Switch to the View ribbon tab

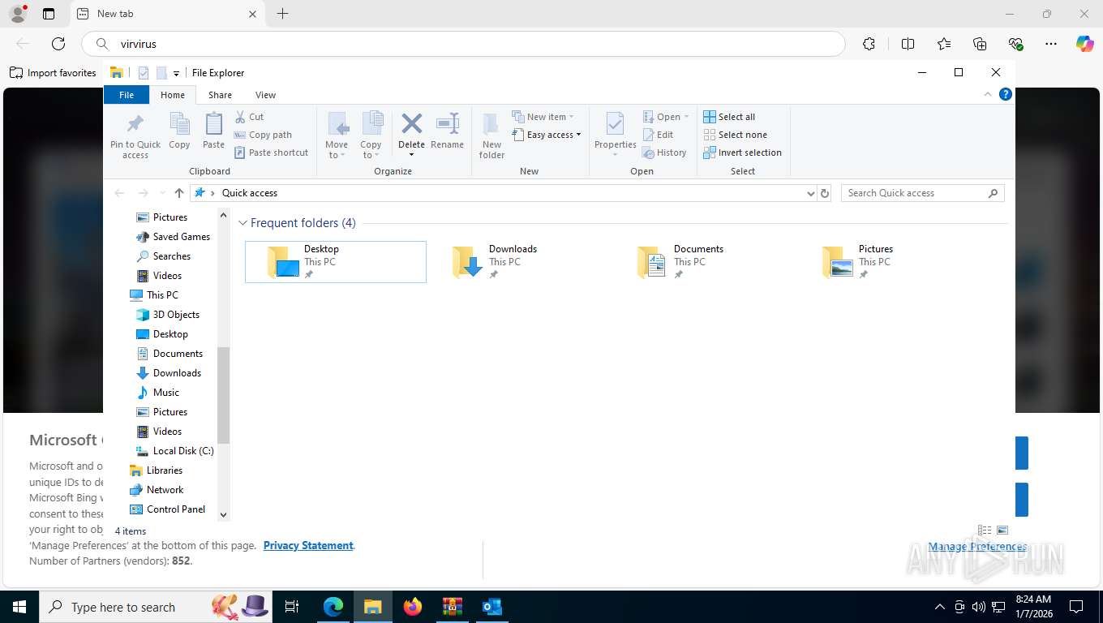pyautogui.click(x=265, y=95)
